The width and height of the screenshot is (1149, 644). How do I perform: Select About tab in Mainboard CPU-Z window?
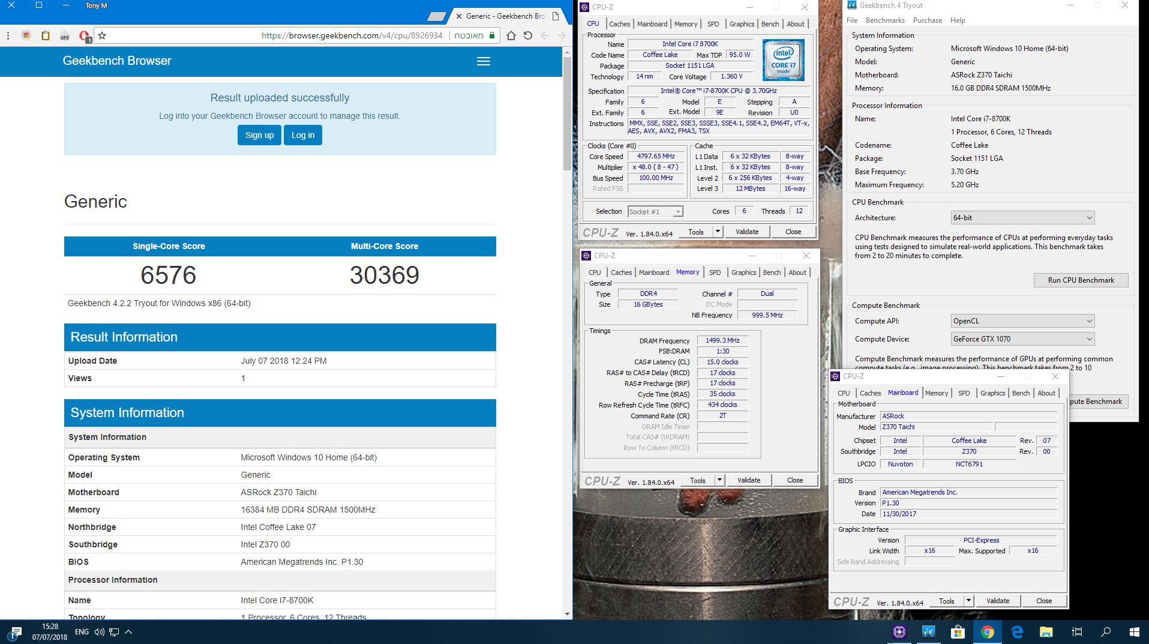(x=1046, y=393)
